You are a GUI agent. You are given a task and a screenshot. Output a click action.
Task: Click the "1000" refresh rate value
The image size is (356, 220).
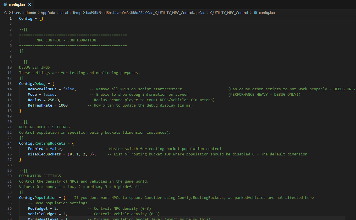[x=63, y=105]
